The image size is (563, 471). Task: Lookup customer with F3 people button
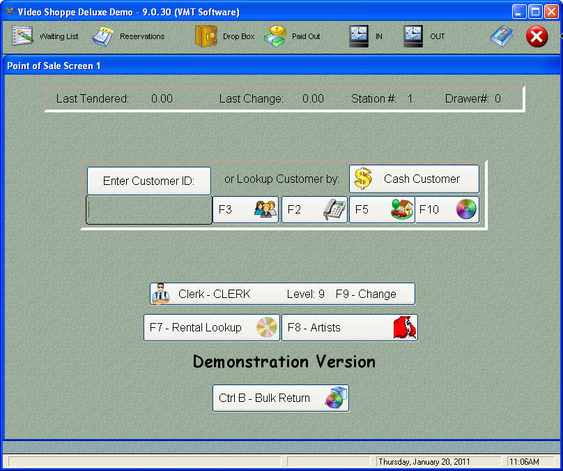pyautogui.click(x=245, y=209)
